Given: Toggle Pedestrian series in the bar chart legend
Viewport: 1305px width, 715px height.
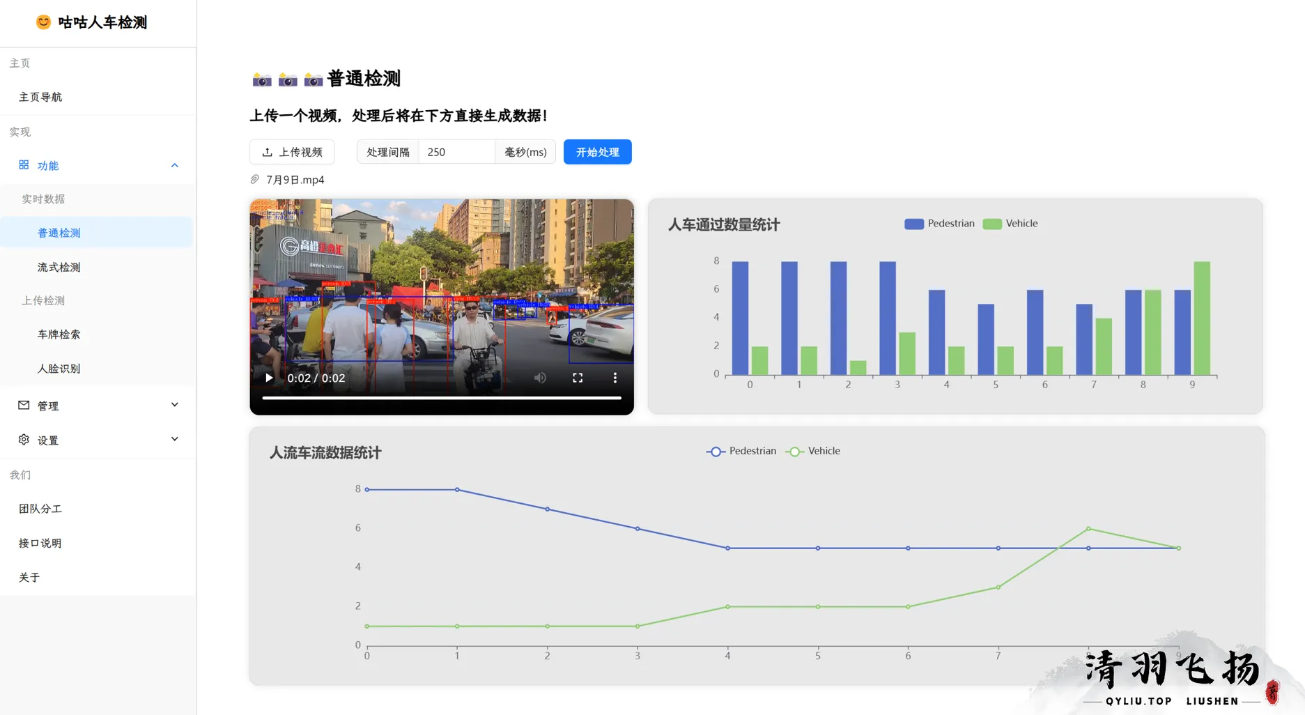Looking at the screenshot, I should [x=939, y=224].
